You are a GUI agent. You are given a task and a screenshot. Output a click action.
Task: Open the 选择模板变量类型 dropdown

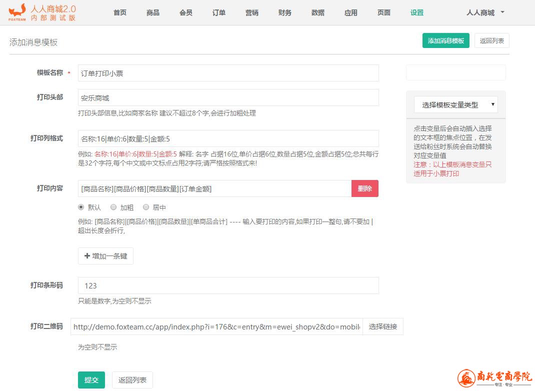(455, 104)
